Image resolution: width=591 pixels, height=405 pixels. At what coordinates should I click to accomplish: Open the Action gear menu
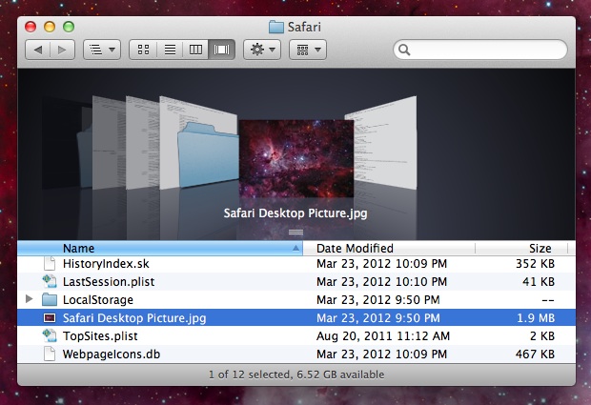coord(262,50)
